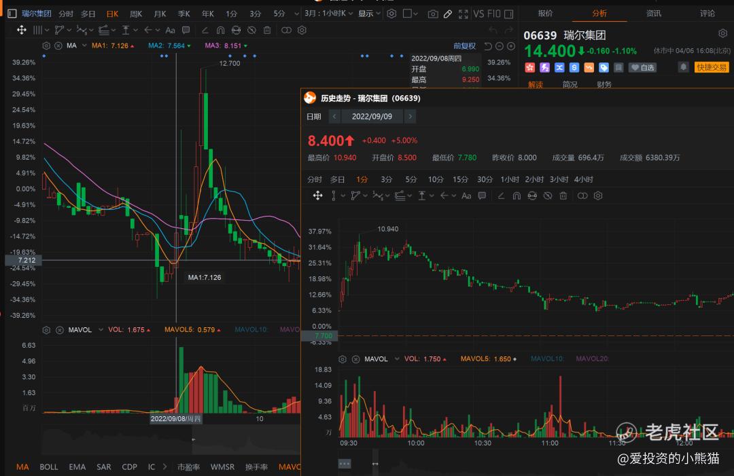Select the price range measure tool in main toolbar
Screen dimensions: 734x476
tap(126, 31)
